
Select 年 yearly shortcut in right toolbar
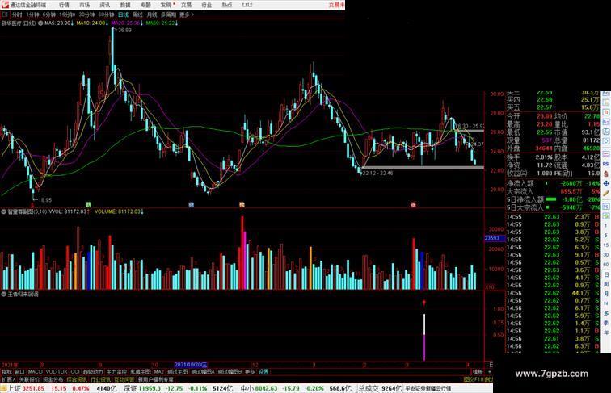tap(606, 332)
